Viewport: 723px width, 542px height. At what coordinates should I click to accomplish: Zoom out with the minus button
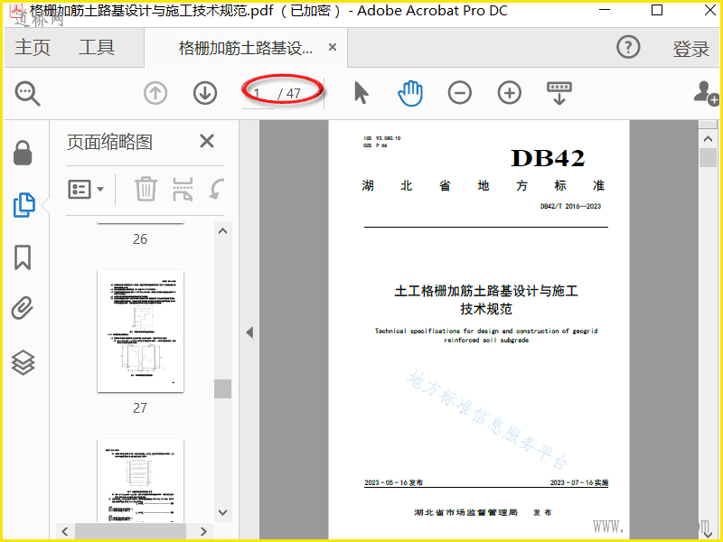pyautogui.click(x=460, y=93)
